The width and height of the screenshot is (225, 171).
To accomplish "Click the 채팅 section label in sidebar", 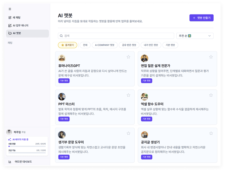I will [10, 43].
